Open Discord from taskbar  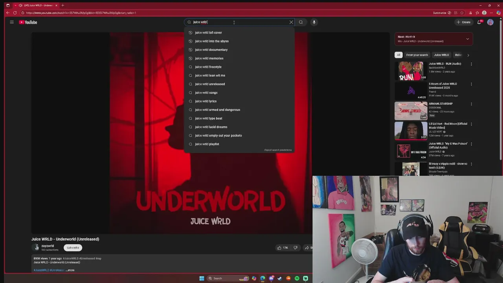click(x=271, y=278)
